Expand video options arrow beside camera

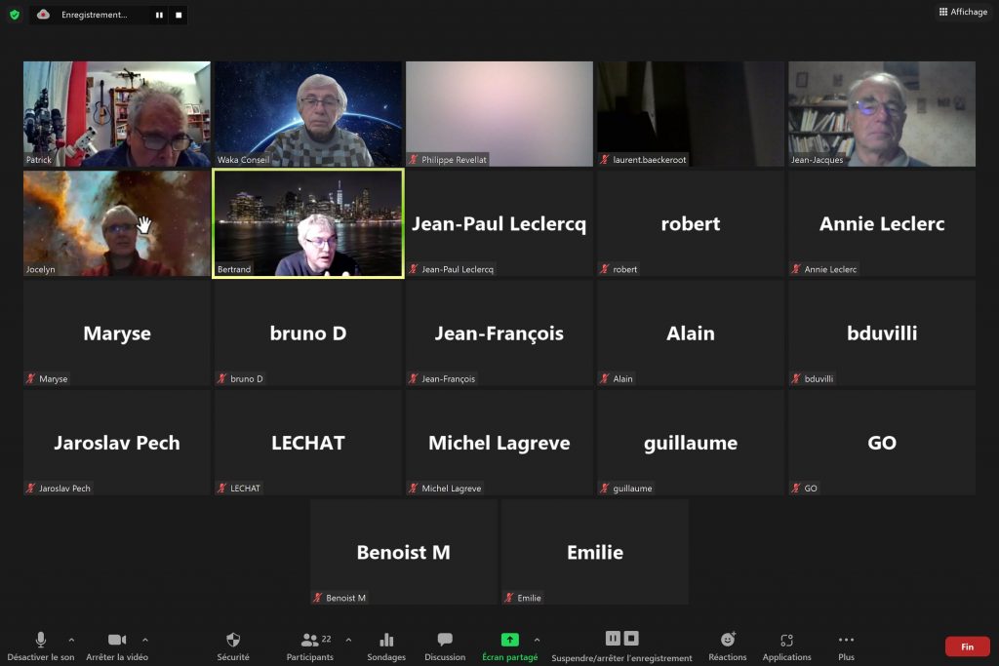[145, 640]
